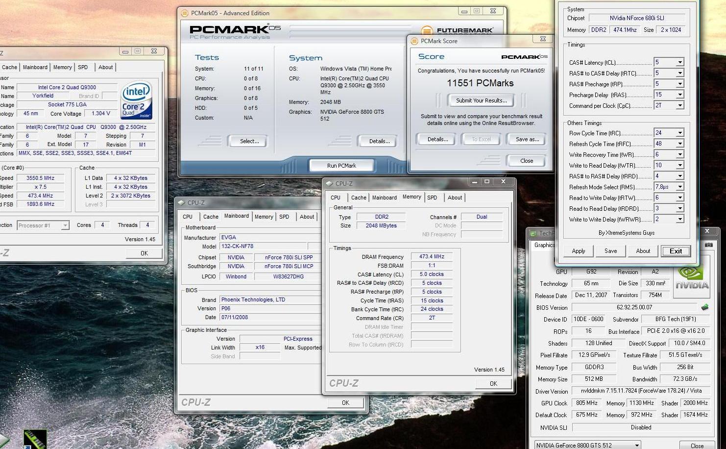This screenshot has width=726, height=449.
Task: Open the Row Cycle Time (tRC) dropdown
Action: click(x=679, y=133)
